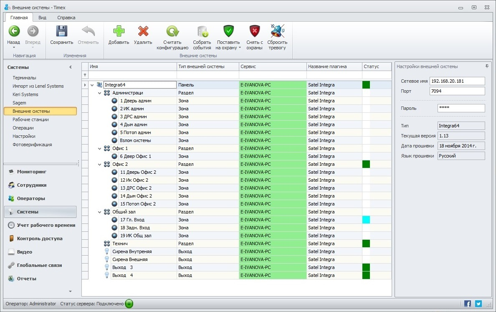The image size is (496, 312).
Task: Click the Сетевое имя input field
Action: (x=457, y=81)
